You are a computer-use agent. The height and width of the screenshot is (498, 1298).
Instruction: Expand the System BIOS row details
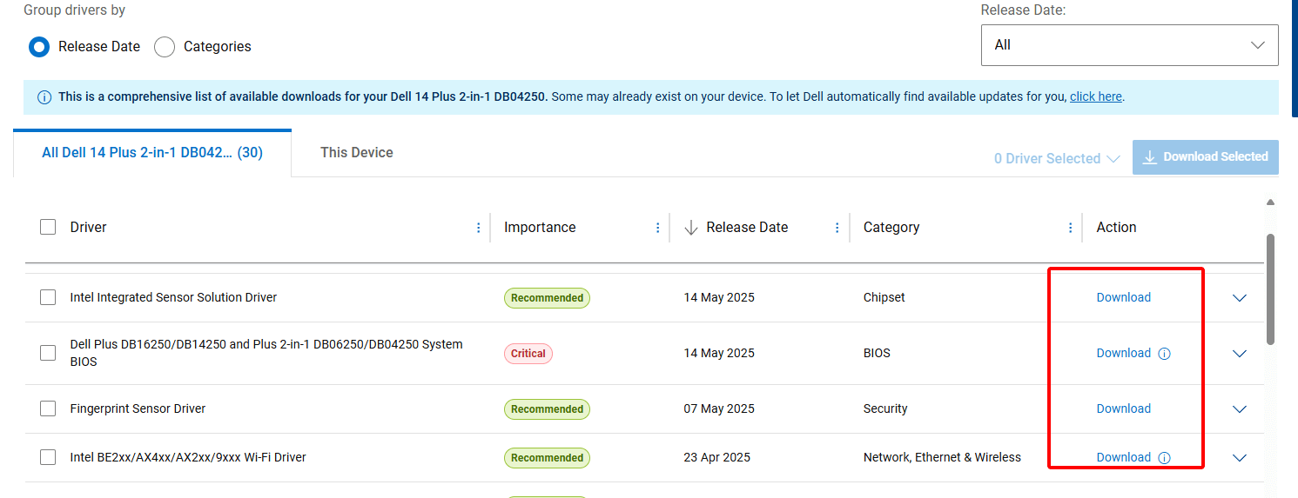click(x=1240, y=354)
